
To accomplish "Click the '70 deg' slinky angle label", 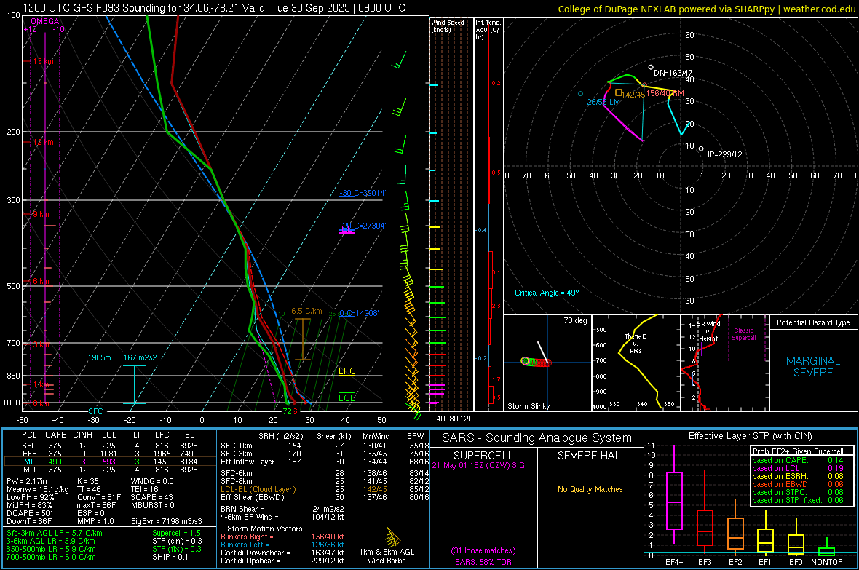I will click(575, 320).
